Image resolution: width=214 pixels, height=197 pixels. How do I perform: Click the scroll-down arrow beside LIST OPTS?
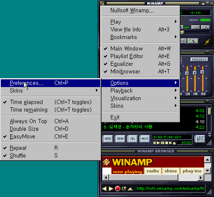(x=210, y=135)
